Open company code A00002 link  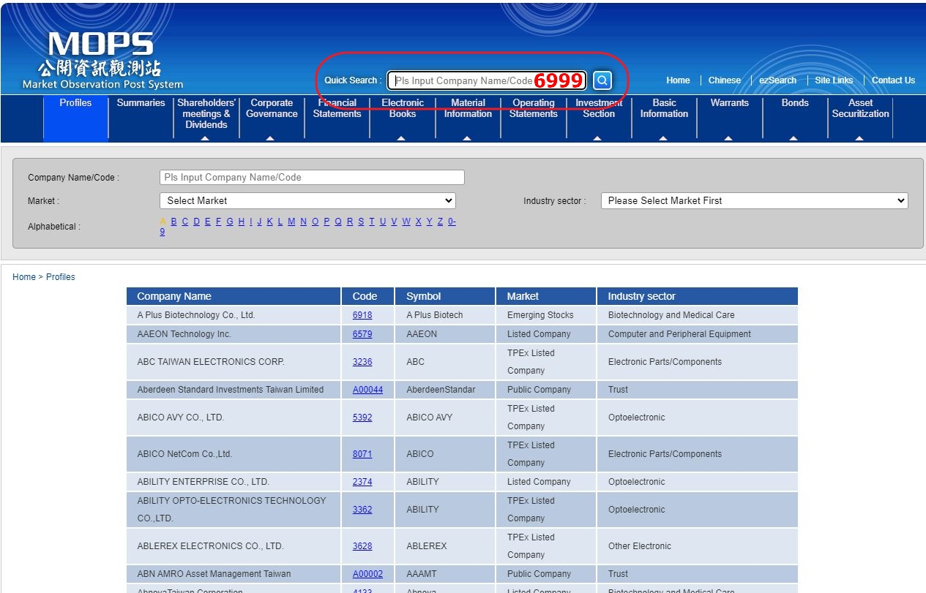(x=367, y=574)
